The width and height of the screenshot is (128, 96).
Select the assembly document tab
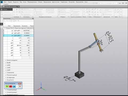click(11, 7)
